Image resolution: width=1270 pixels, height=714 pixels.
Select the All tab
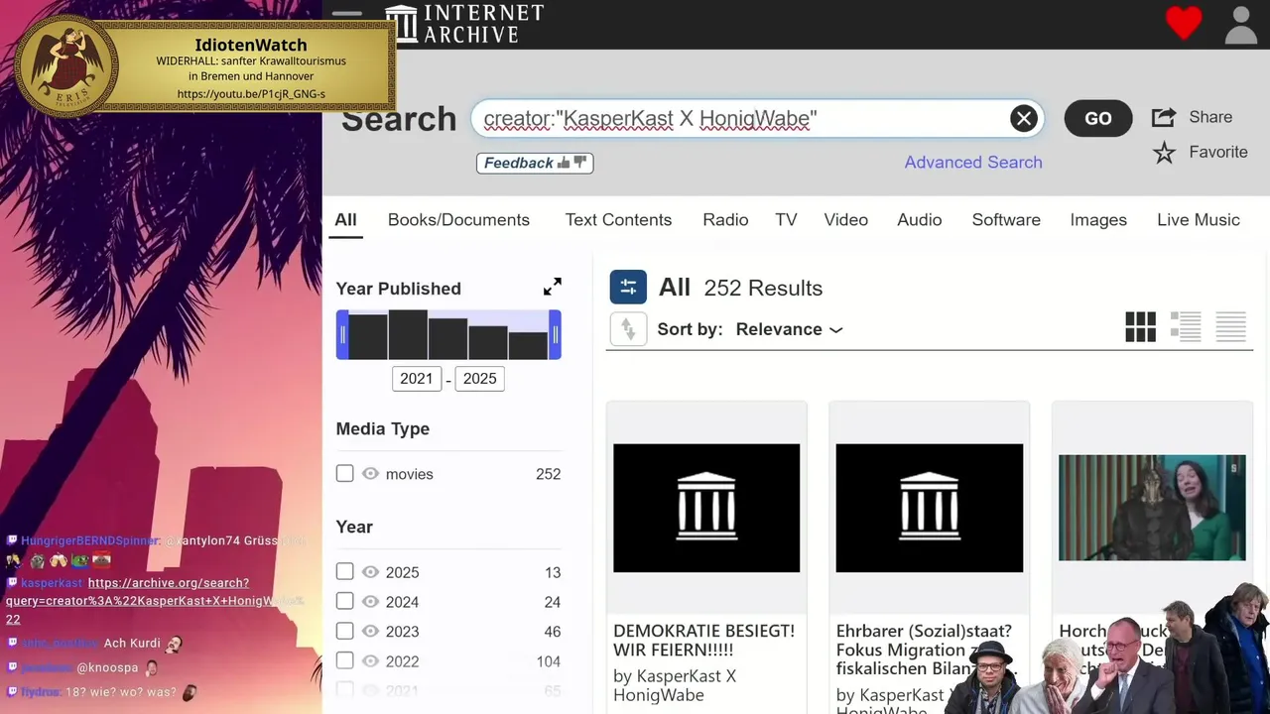[345, 220]
